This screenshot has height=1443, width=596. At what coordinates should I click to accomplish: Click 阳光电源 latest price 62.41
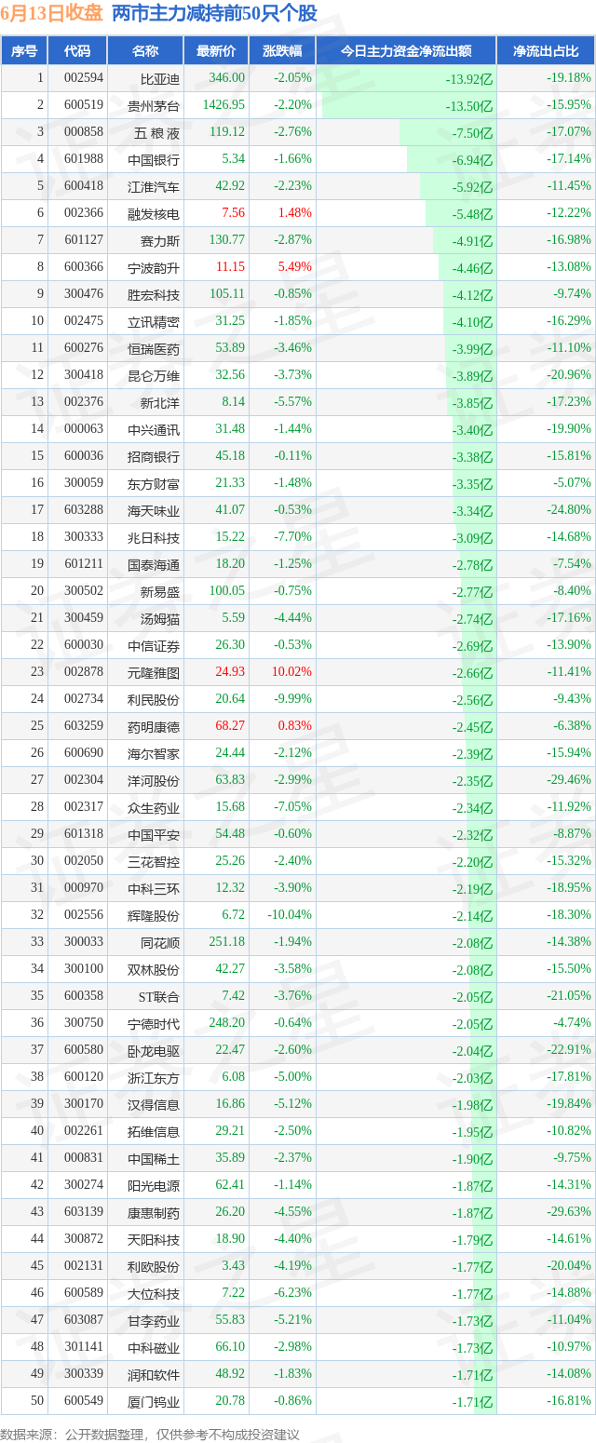click(230, 1185)
